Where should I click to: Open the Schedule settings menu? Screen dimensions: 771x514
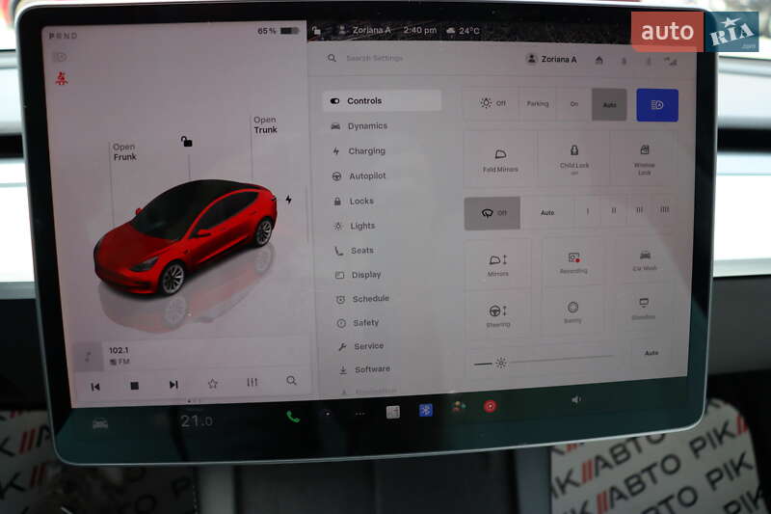coord(363,299)
